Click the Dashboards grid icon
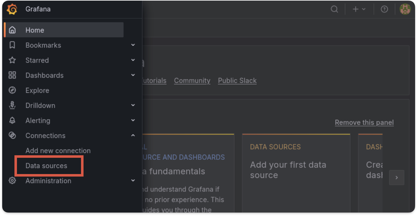The width and height of the screenshot is (417, 216). pos(12,75)
